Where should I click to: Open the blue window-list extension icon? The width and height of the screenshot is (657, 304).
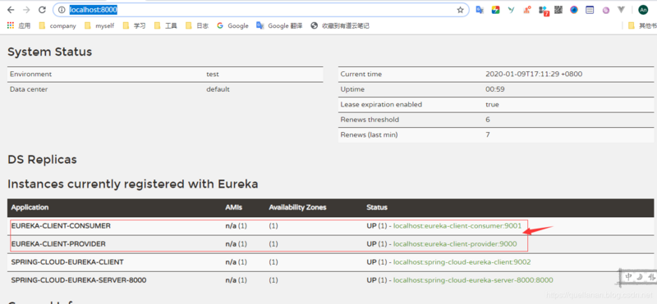pos(590,10)
